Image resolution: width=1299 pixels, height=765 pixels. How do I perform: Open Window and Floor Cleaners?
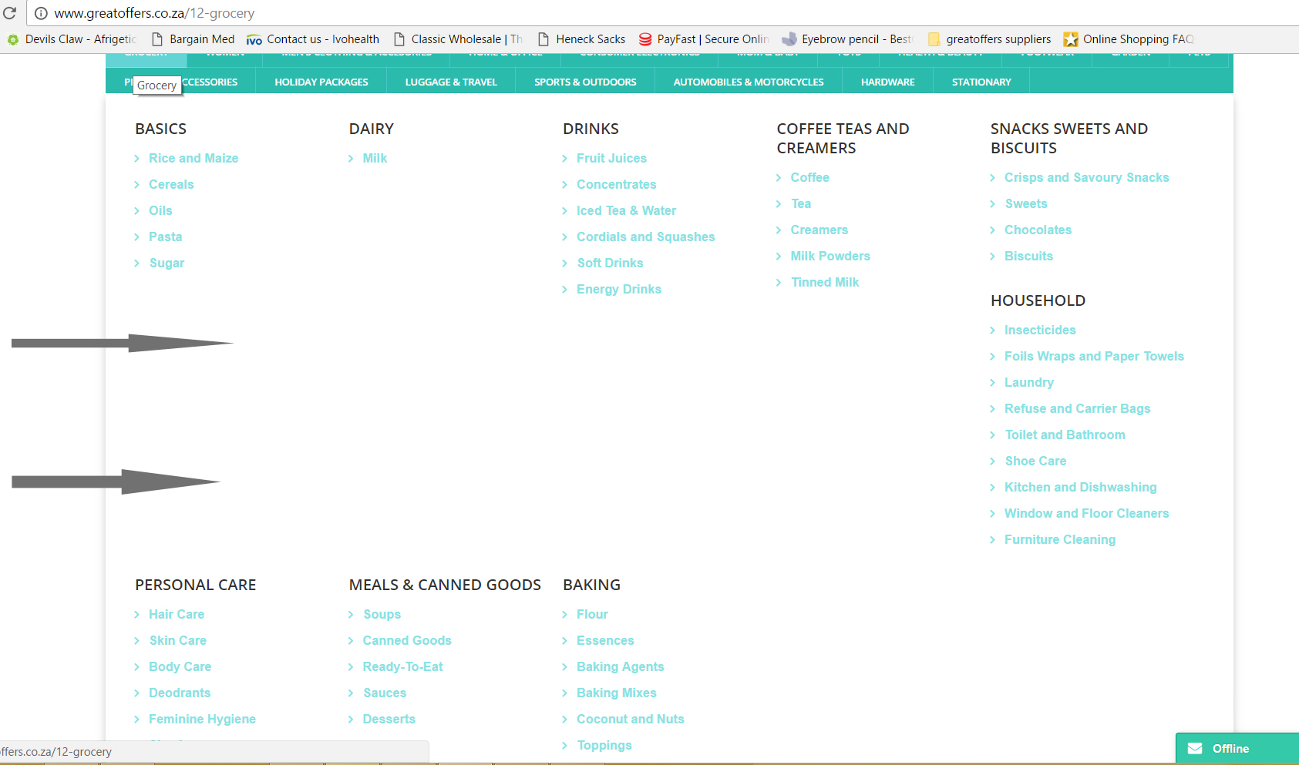(x=1087, y=513)
